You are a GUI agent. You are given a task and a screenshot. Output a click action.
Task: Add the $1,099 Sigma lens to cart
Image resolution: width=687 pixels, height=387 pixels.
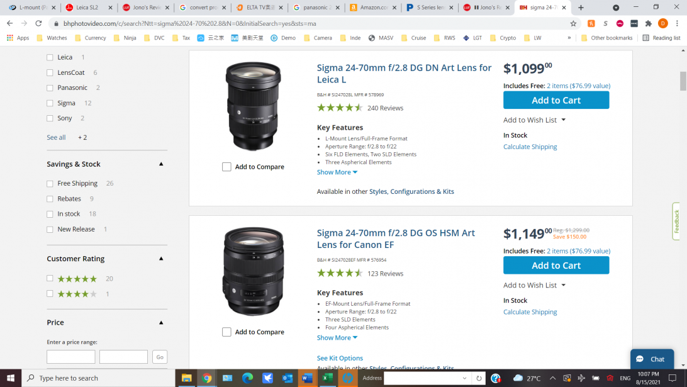(x=556, y=100)
